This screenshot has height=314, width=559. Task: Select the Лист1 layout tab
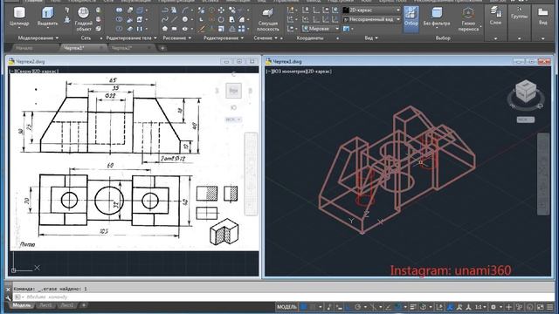pos(45,305)
